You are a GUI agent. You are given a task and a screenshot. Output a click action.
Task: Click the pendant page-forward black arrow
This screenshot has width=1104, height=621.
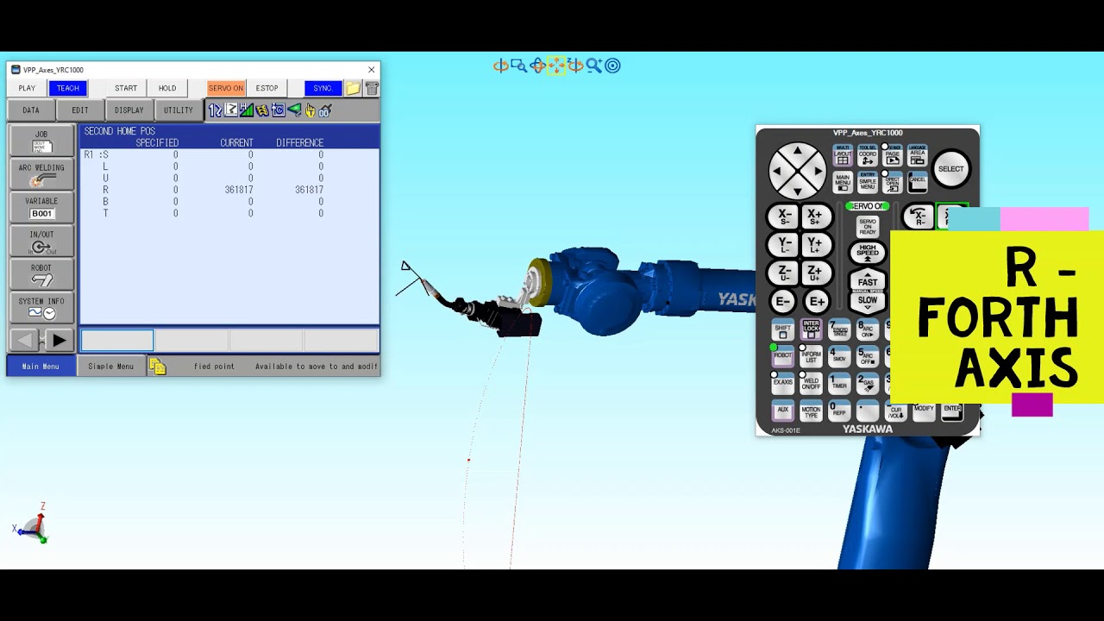(59, 341)
